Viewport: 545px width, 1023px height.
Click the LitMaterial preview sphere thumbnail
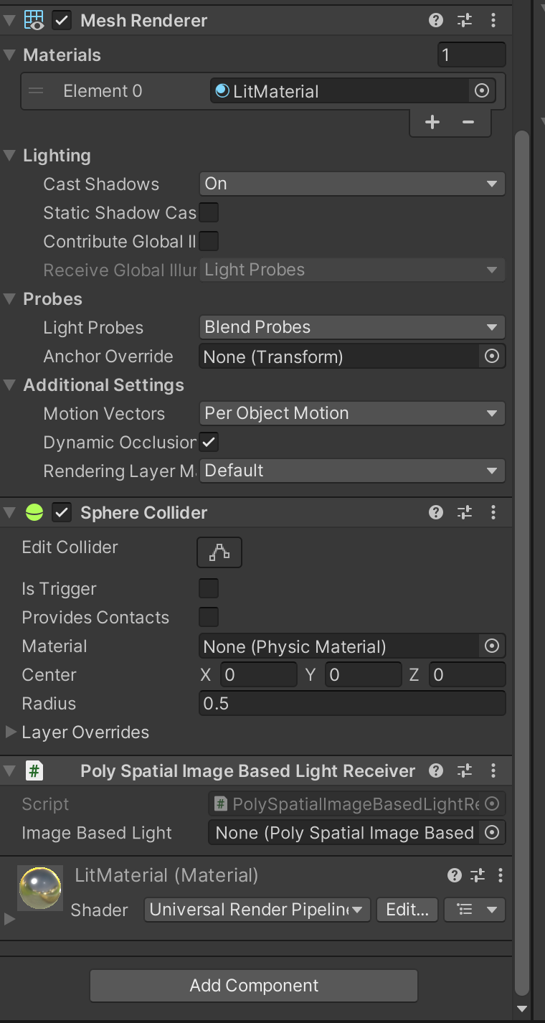tap(40, 888)
